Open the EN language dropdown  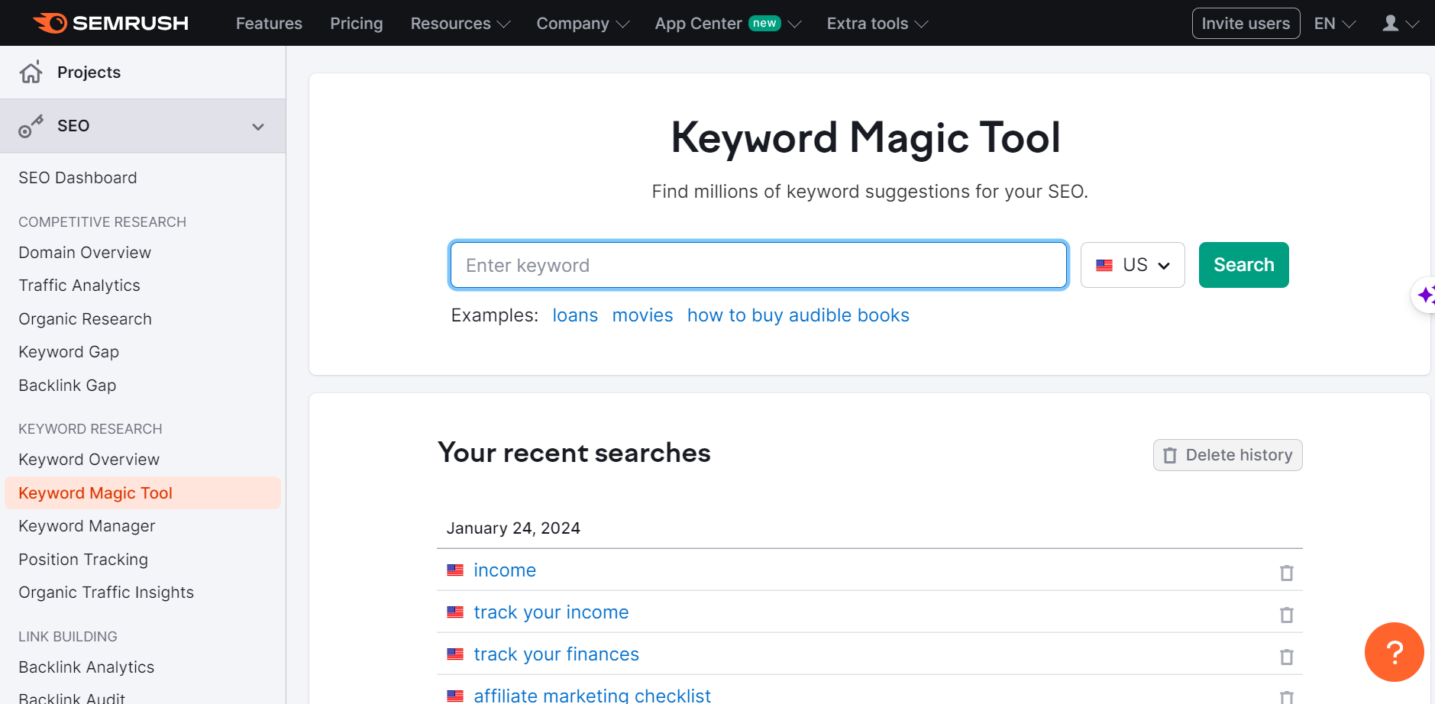[1334, 24]
